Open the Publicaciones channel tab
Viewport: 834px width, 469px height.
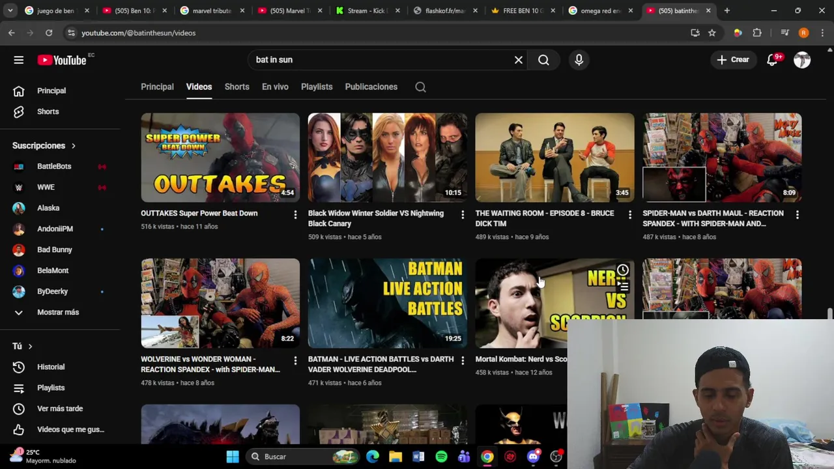point(371,87)
